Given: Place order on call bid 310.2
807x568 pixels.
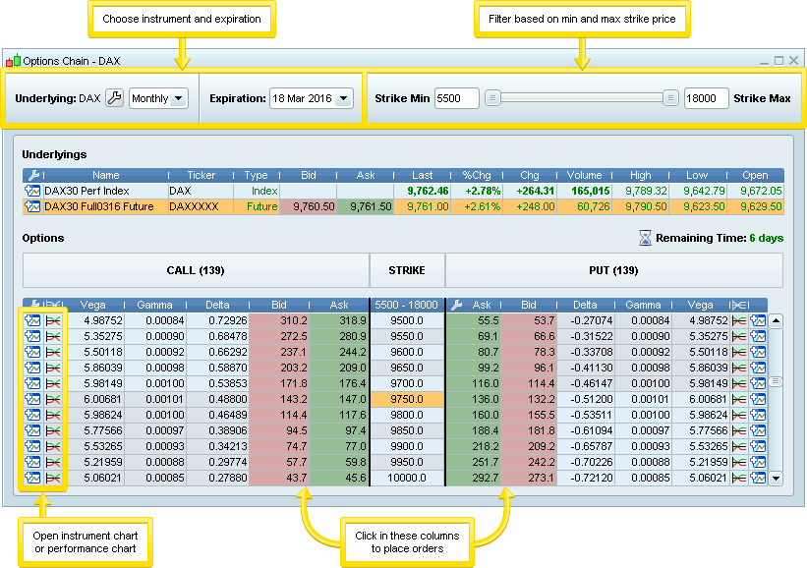Looking at the screenshot, I should coord(279,320).
